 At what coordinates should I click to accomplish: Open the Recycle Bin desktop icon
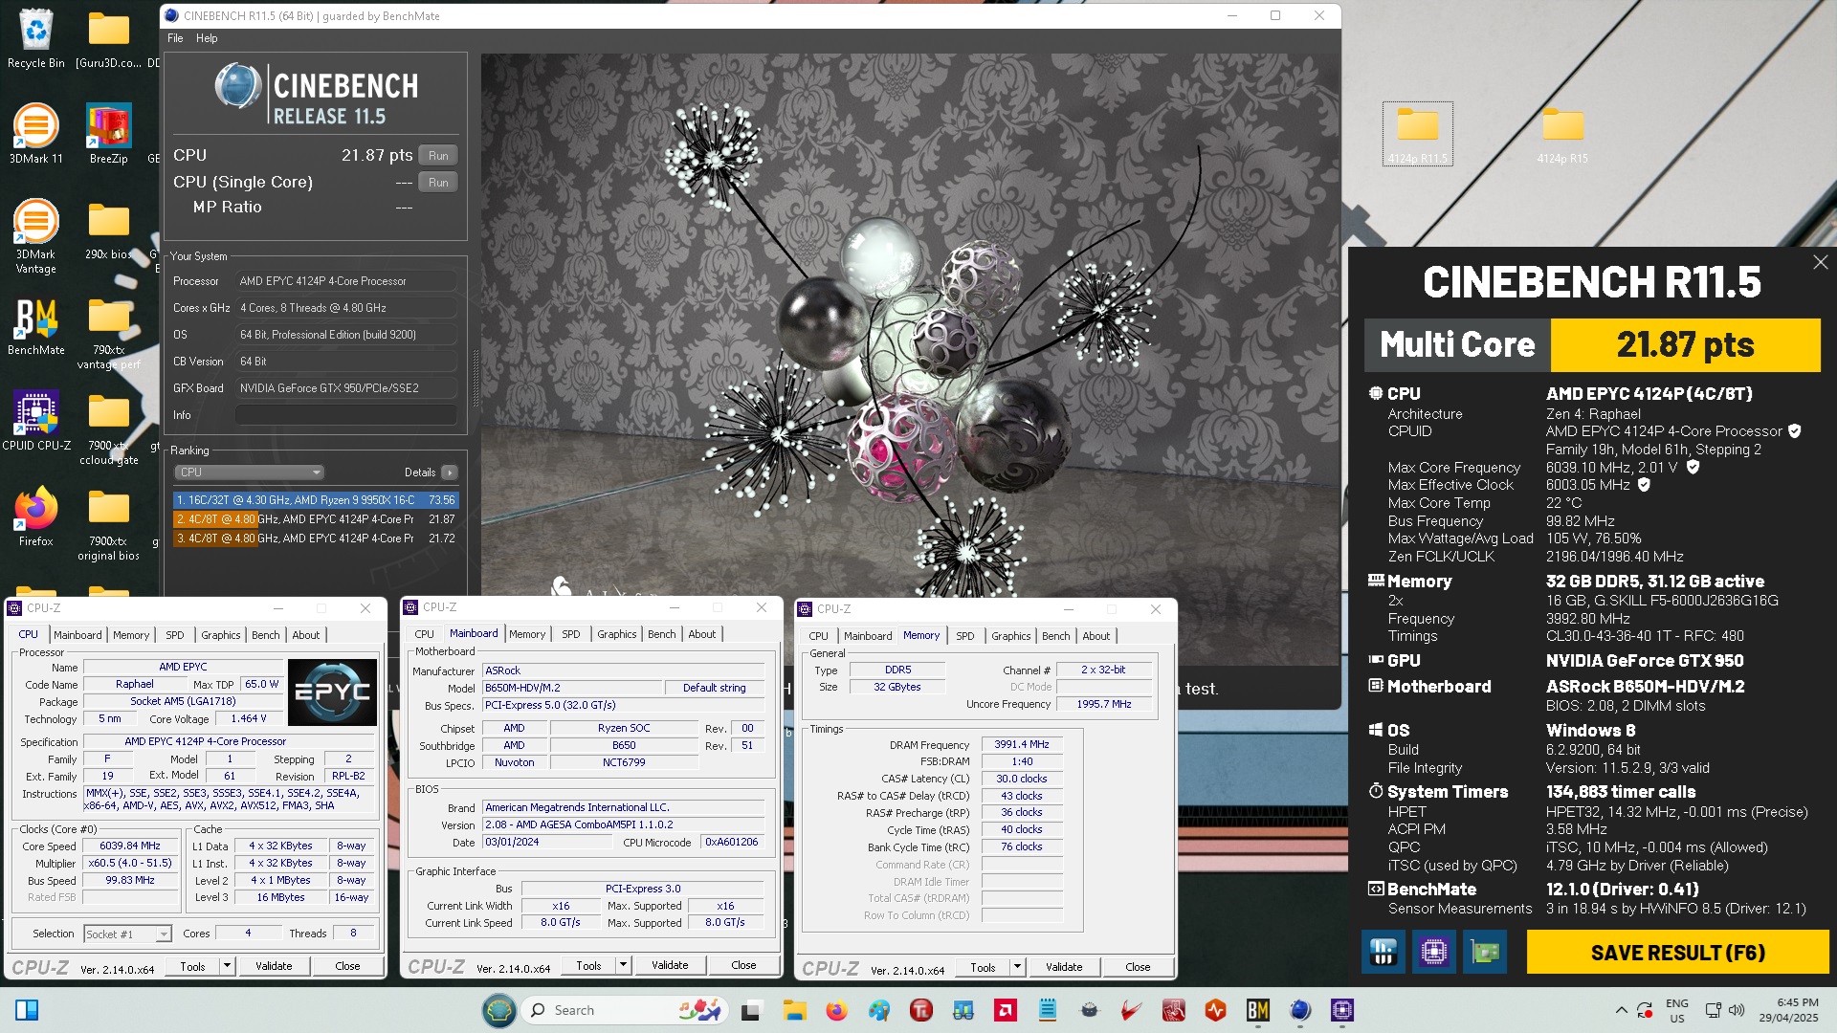coord(35,40)
